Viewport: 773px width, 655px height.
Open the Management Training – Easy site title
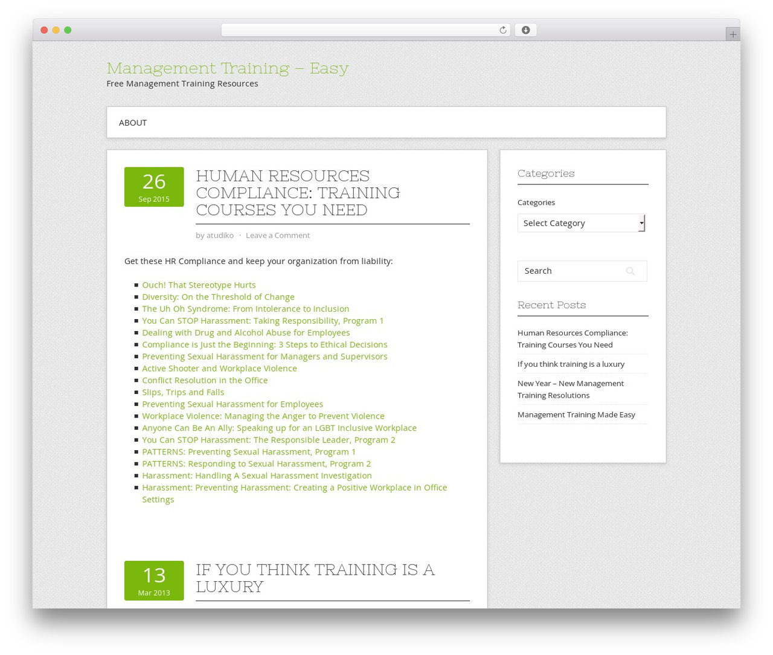pos(228,68)
